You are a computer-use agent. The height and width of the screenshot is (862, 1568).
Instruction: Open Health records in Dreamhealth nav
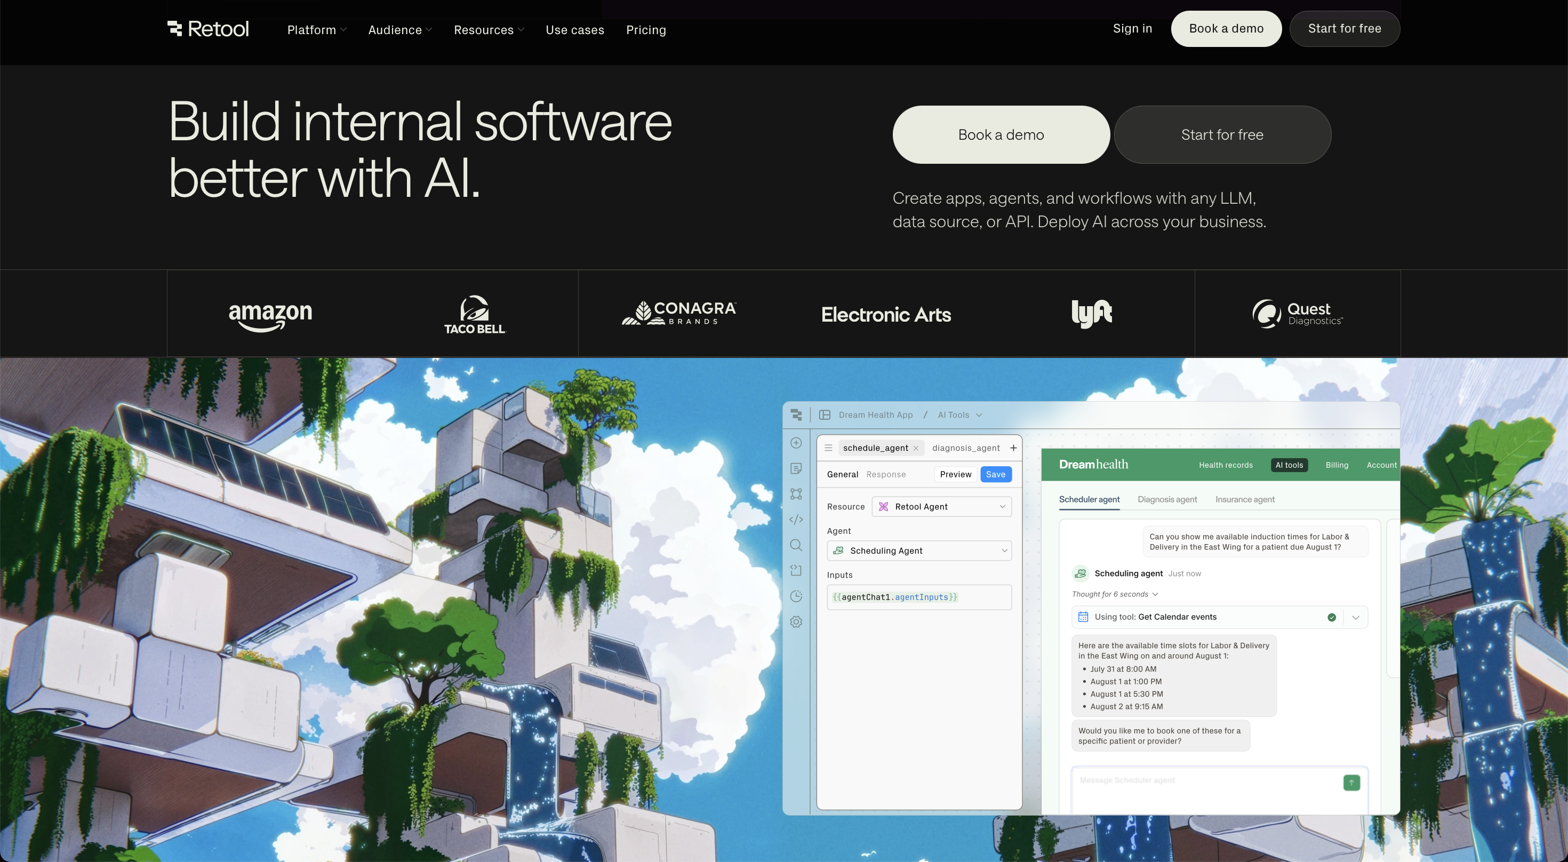(1225, 465)
